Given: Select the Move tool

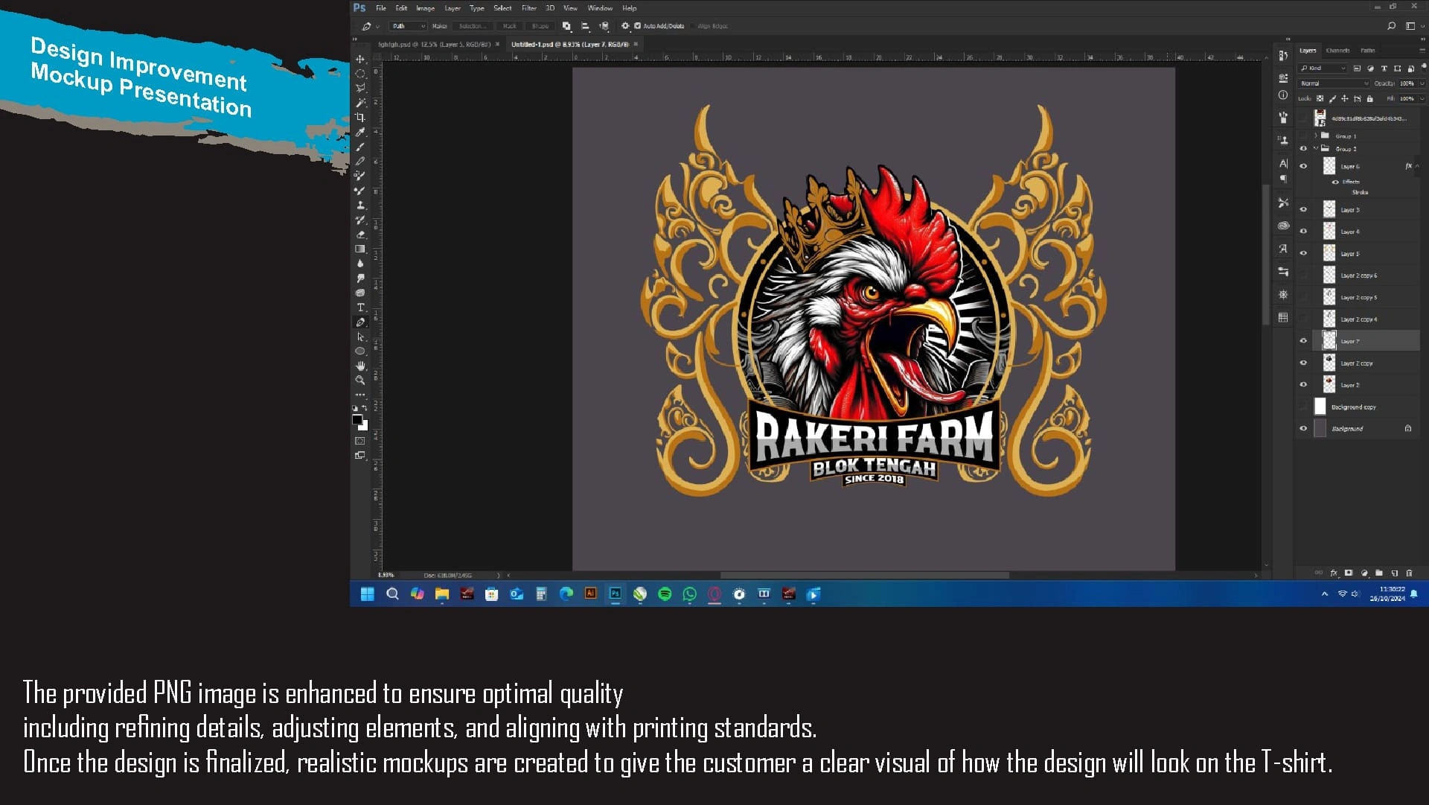Looking at the screenshot, I should point(360,59).
